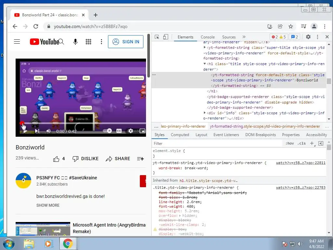Select the highlighted yt-formatted-string Bonziworld node
The height and width of the screenshot is (250, 333).
239,80
